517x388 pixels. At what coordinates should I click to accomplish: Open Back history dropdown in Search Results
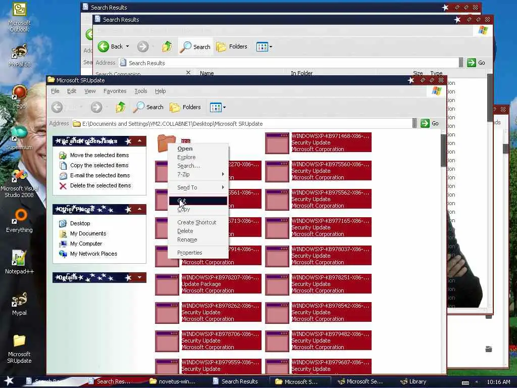[x=128, y=46]
